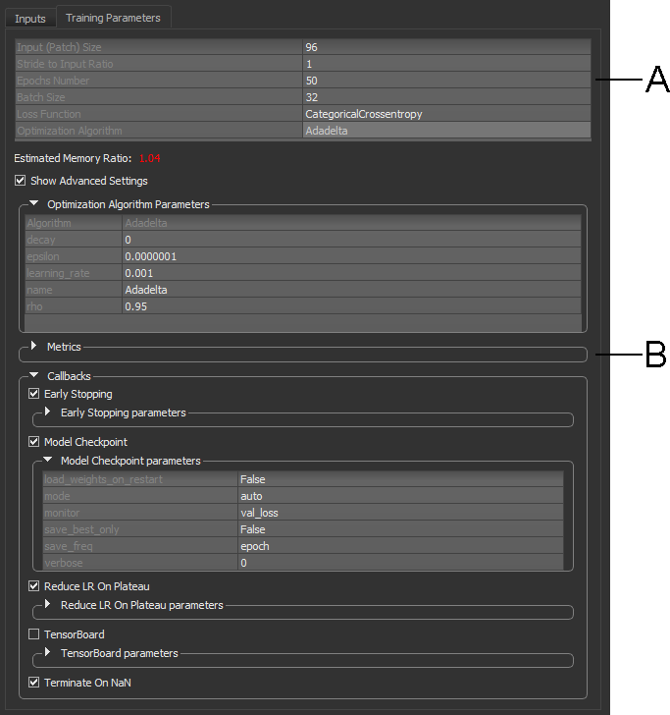
Task: Open the Loss Function CategoricalCrossentropy value
Action: click(x=446, y=114)
